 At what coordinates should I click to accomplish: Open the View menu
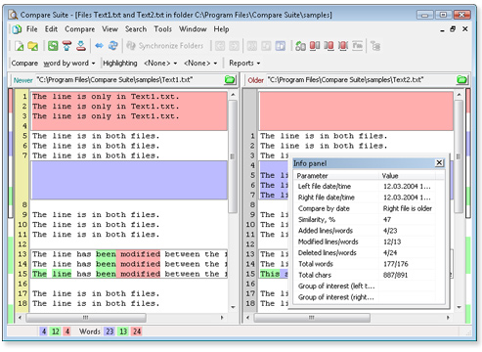coord(110,29)
